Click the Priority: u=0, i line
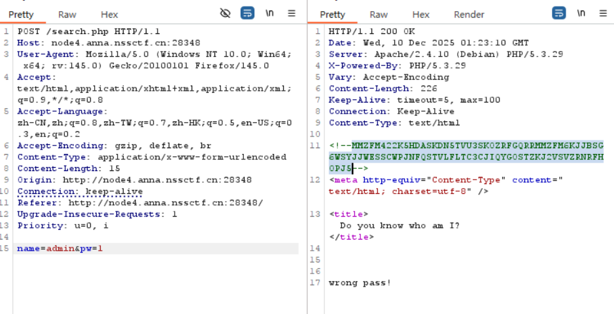The width and height of the screenshot is (614, 314). click(x=63, y=226)
